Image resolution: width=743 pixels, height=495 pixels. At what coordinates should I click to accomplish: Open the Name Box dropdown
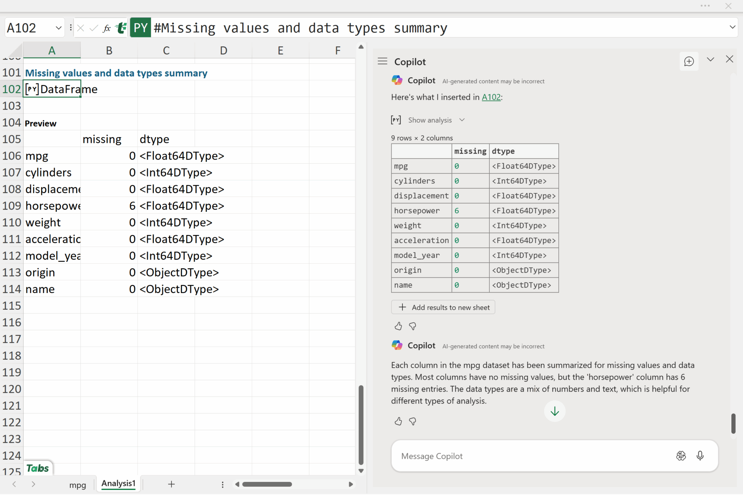[58, 28]
